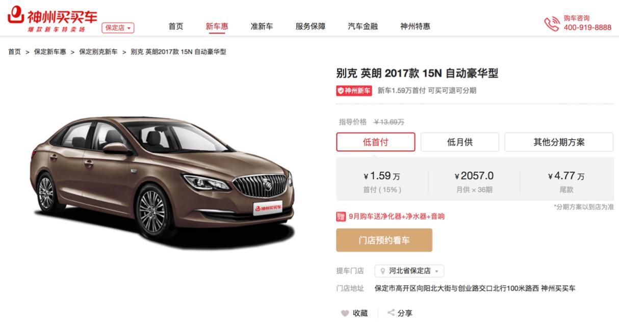This screenshot has height=325, width=619.
Task: Click the 分享 share icon
Action: tap(391, 313)
